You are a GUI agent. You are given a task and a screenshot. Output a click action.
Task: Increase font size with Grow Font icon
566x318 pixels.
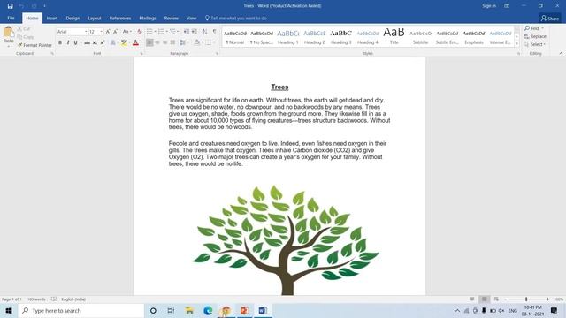pyautogui.click(x=108, y=32)
